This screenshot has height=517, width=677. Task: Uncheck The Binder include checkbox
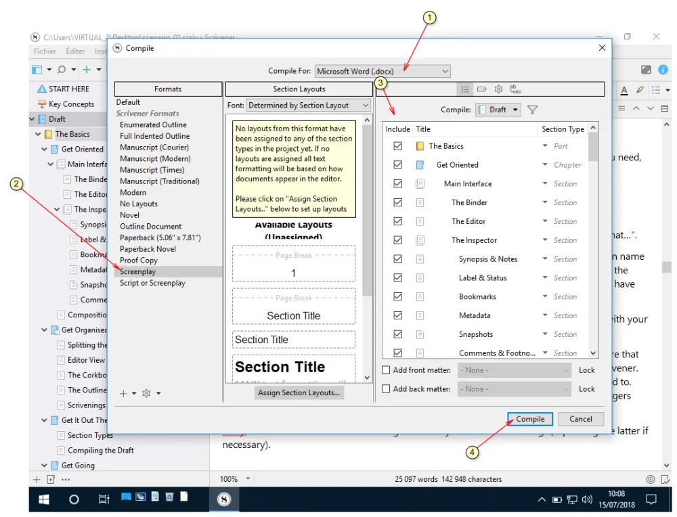pyautogui.click(x=397, y=202)
